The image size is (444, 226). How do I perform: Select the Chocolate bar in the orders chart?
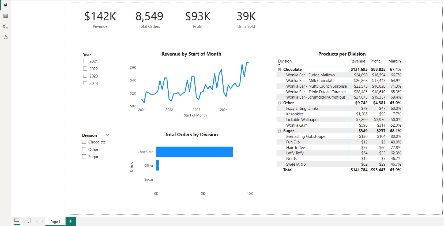click(x=194, y=152)
